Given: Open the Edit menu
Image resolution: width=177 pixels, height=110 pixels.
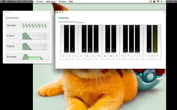Looking at the screenshot, I should point(25,1).
